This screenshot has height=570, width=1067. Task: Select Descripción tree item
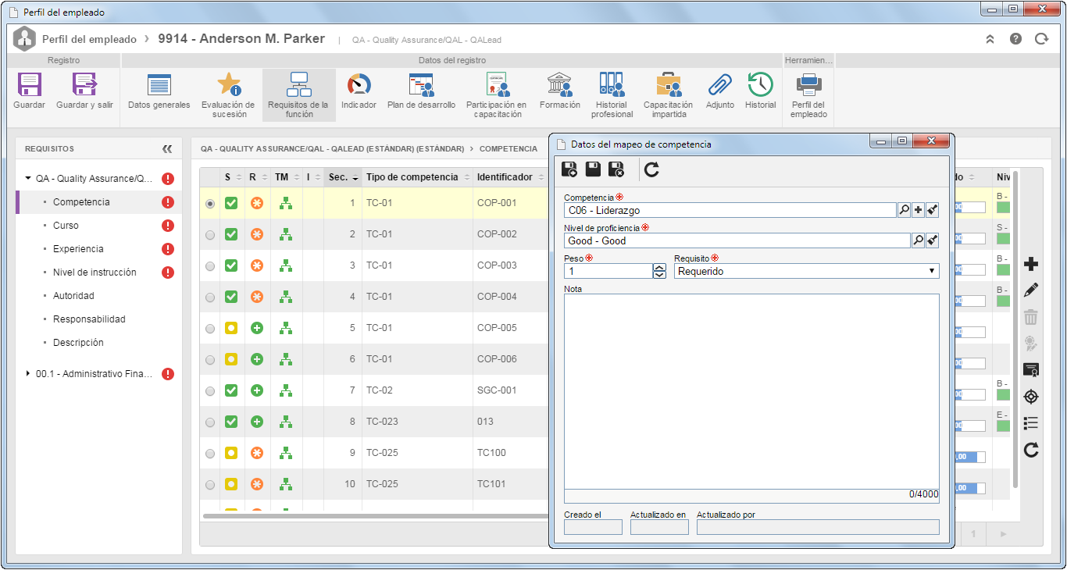coord(78,343)
